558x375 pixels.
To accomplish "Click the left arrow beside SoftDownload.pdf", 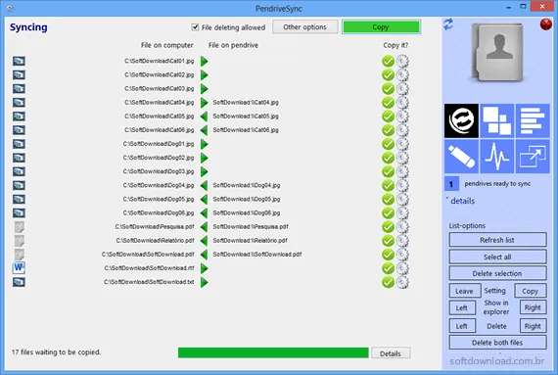I will 204,255.
